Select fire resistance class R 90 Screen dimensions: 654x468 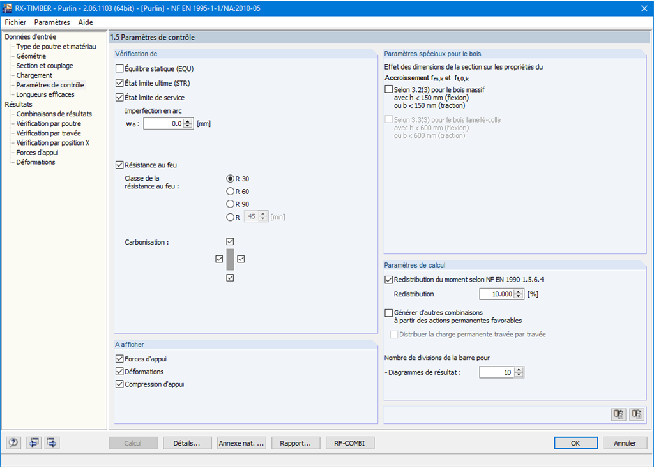[231, 203]
